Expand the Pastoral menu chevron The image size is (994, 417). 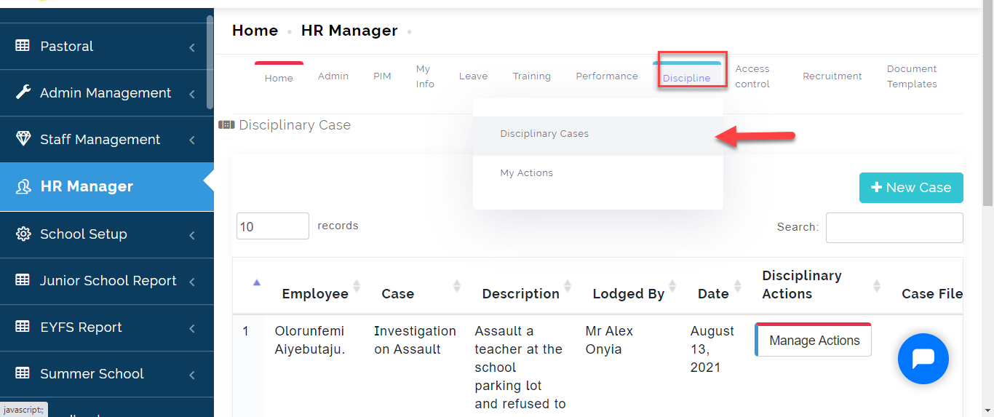[192, 47]
